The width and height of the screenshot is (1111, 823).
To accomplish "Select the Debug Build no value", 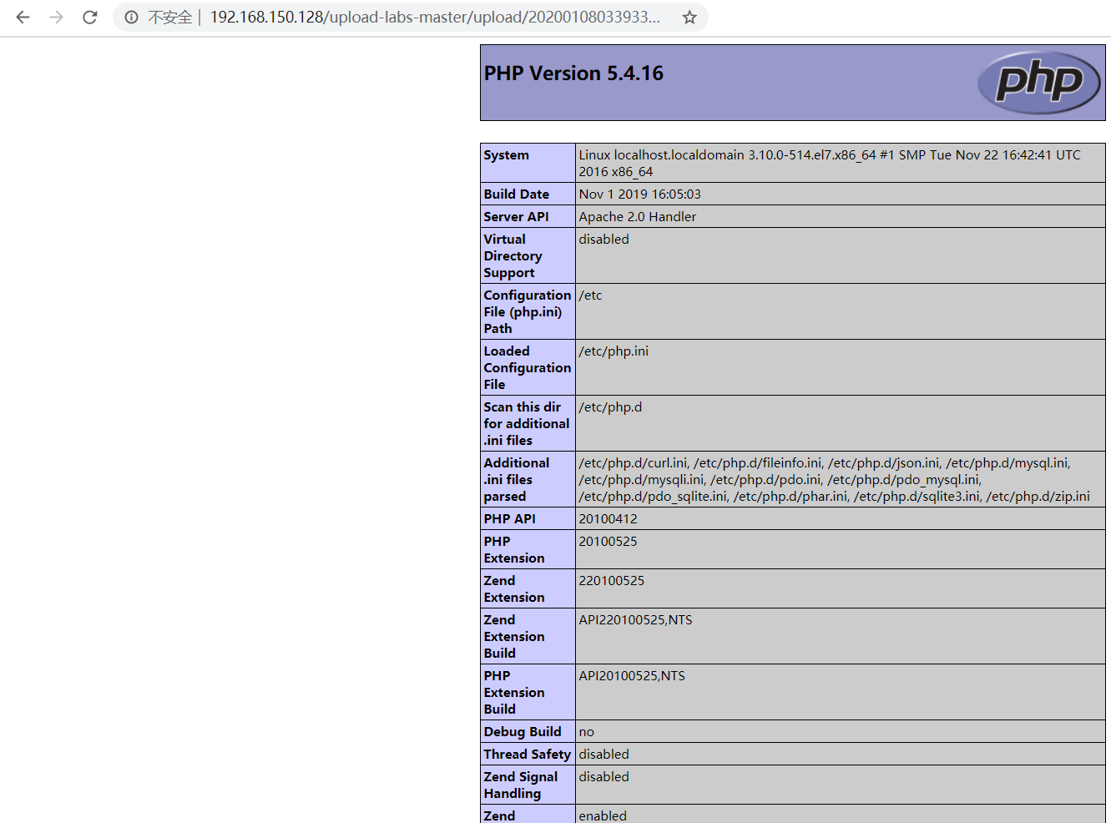I will point(587,732).
